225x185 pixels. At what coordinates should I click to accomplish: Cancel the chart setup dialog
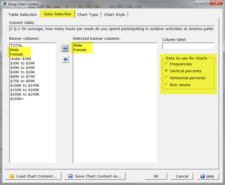pos(182,176)
